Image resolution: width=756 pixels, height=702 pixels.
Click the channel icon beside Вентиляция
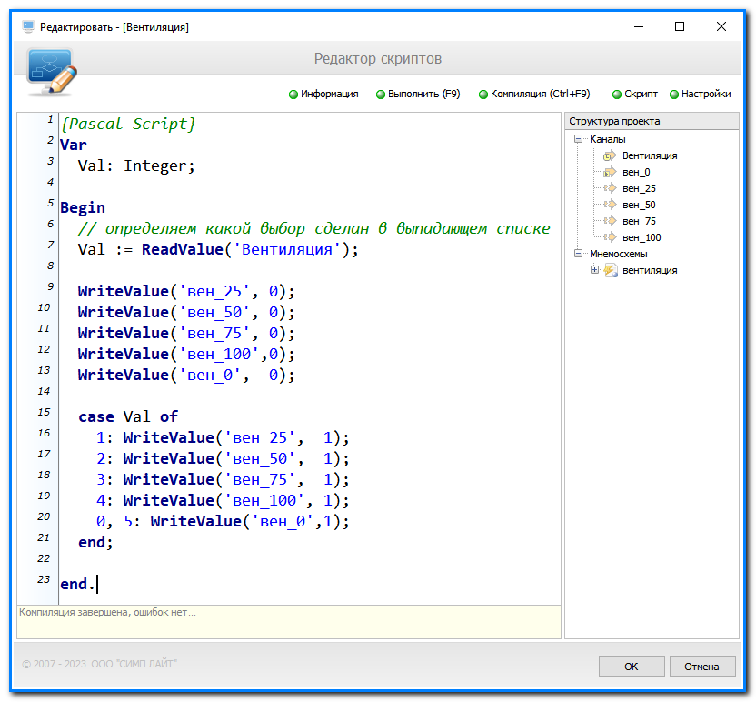coord(611,155)
